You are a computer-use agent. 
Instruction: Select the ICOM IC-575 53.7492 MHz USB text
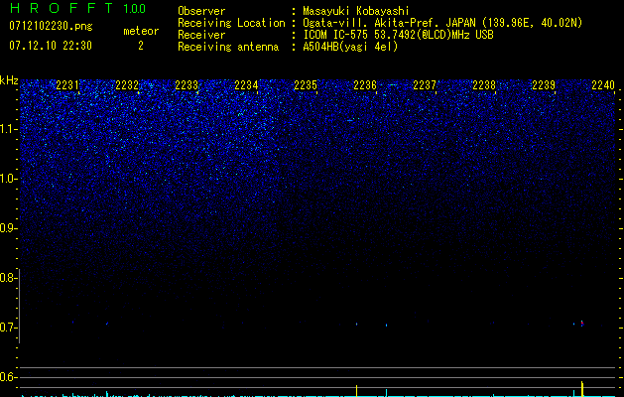[398, 35]
